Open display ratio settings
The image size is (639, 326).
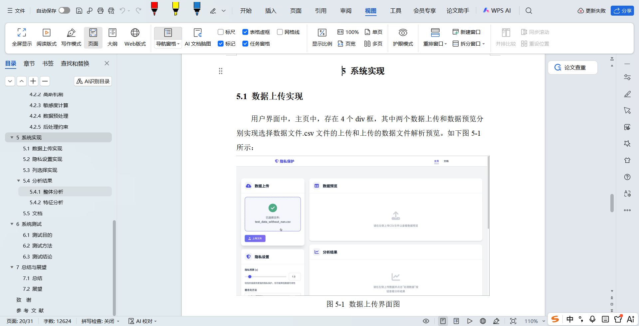322,37
